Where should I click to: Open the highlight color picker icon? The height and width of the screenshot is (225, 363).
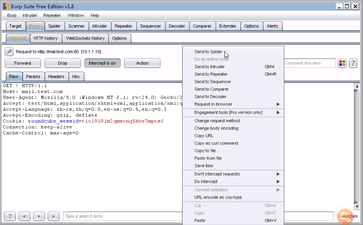[x=342, y=63]
